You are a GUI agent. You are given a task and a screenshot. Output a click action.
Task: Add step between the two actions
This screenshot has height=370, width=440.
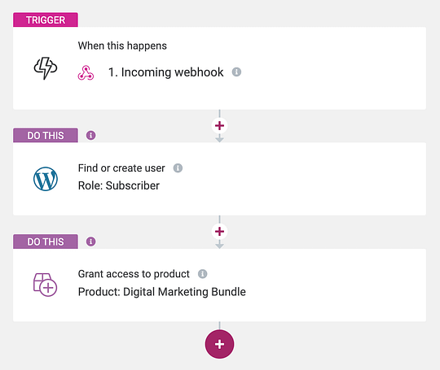219,232
